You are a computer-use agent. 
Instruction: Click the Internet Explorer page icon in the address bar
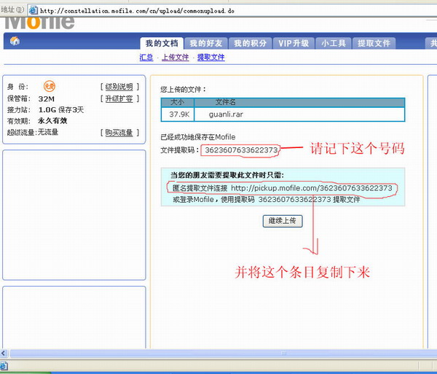(34, 10)
